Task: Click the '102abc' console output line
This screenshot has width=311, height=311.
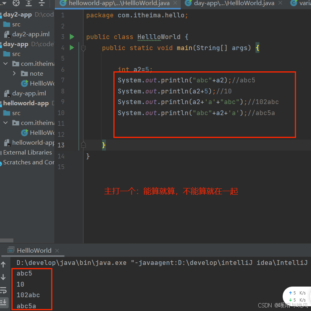Action: click(x=28, y=295)
